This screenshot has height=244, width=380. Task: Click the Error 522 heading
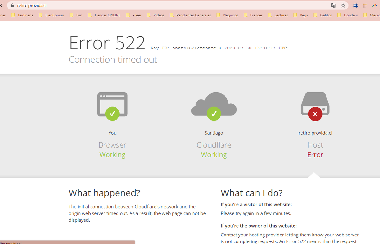pos(107,43)
